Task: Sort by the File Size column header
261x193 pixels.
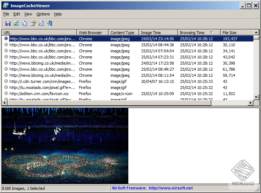Action: click(237, 33)
